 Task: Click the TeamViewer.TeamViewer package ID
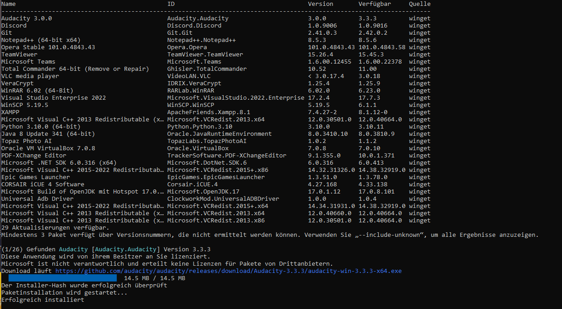point(205,55)
